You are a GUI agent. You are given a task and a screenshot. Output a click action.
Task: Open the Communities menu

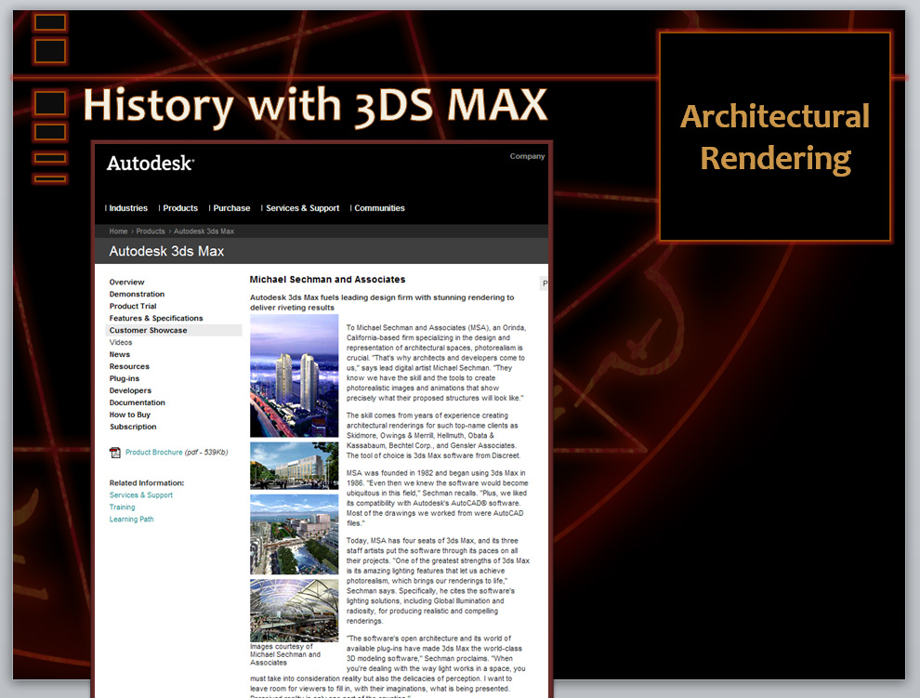379,208
